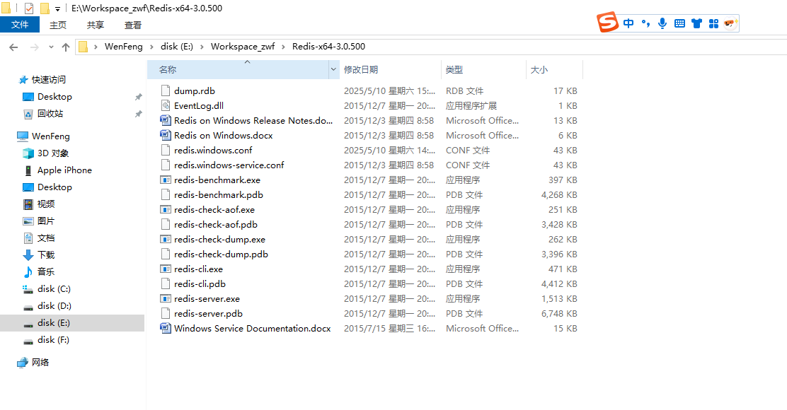787x410 pixels.
Task: Select 下载 in the navigation pane
Action: coord(46,255)
